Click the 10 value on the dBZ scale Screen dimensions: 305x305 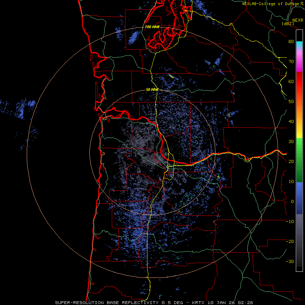pyautogui.click(x=291, y=182)
